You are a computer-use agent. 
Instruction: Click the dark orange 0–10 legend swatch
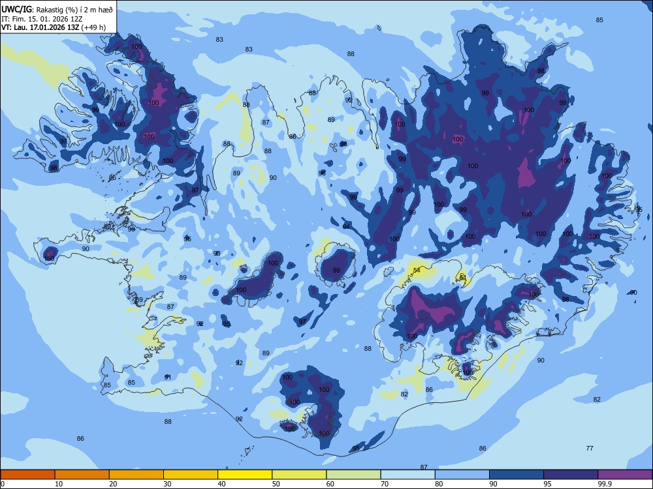click(27, 475)
